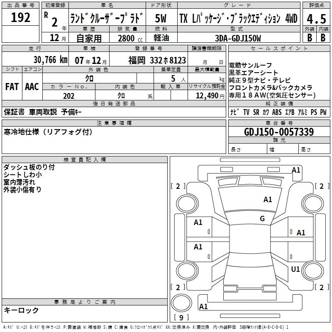Select the overall grade 4.5 value
Screen dimensions: 332x332
click(316, 19)
